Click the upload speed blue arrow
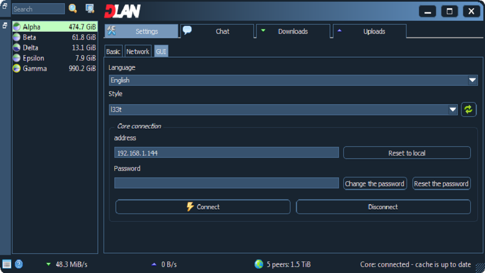The height and width of the screenshot is (273, 485). [154, 264]
